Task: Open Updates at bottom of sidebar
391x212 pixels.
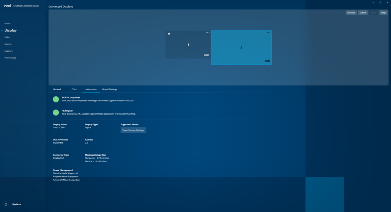Action: point(17,204)
